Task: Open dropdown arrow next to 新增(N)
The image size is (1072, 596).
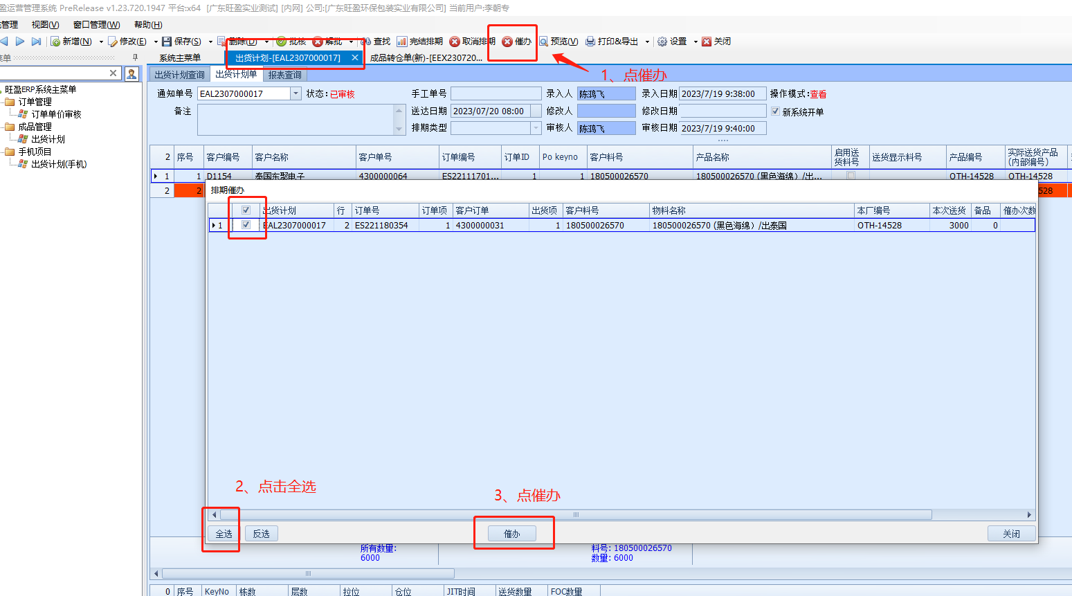Action: (101, 42)
